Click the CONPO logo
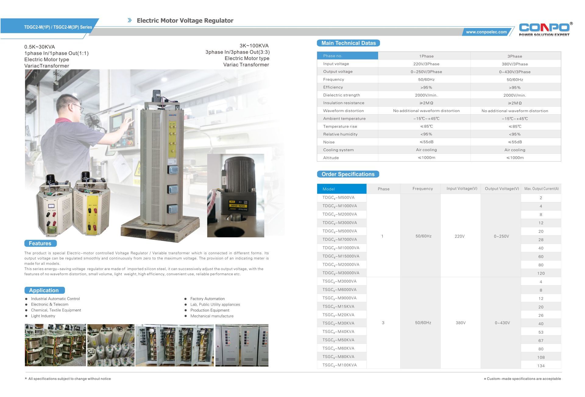 pos(544,29)
